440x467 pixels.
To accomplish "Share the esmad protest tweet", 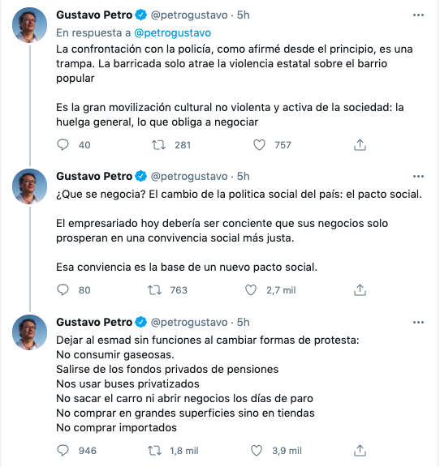I will (360, 450).
